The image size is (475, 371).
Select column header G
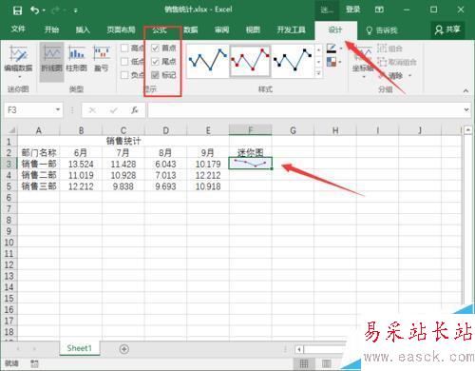(293, 130)
